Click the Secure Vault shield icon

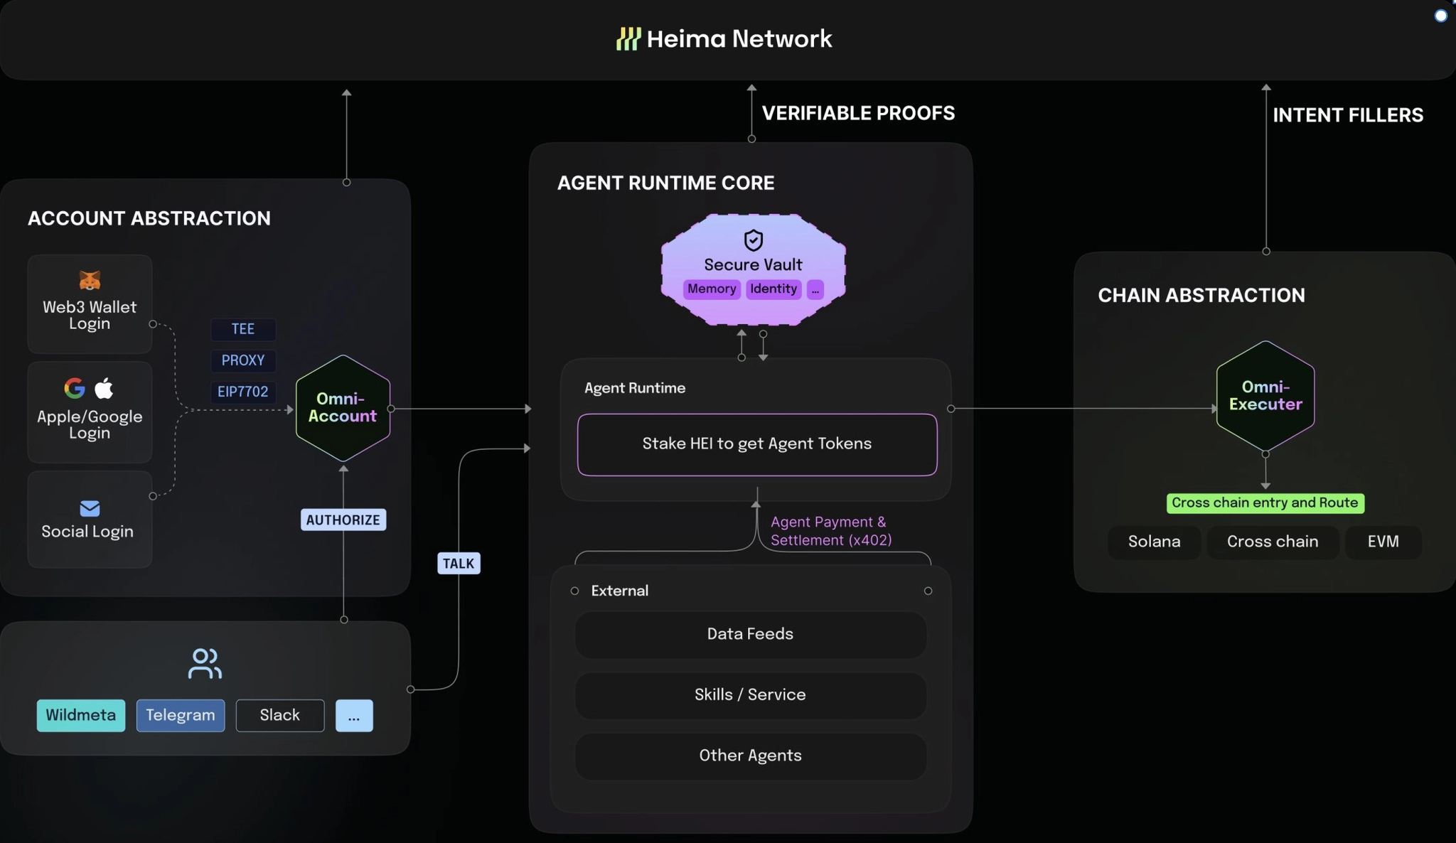click(x=753, y=240)
